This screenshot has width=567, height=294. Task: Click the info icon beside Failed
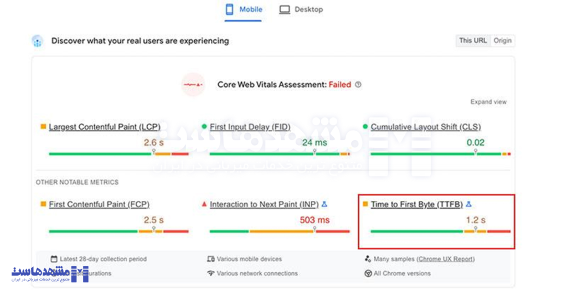[358, 85]
